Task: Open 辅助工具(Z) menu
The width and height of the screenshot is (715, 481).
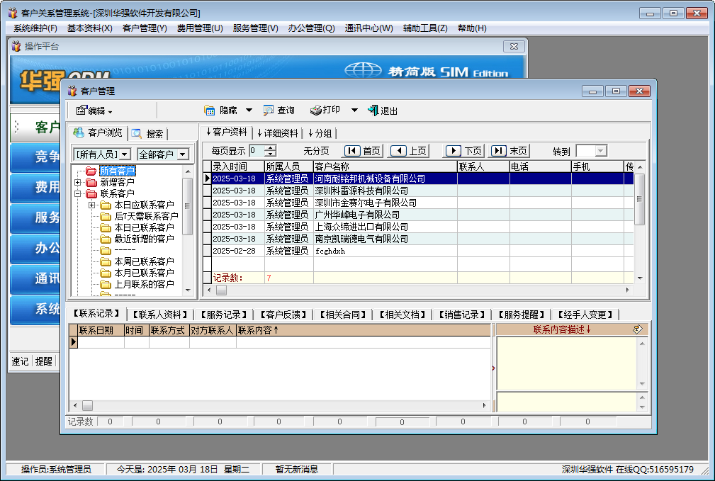Action: (425, 28)
